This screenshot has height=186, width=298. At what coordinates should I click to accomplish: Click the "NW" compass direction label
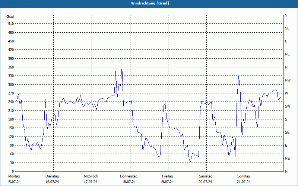pos(288,80)
